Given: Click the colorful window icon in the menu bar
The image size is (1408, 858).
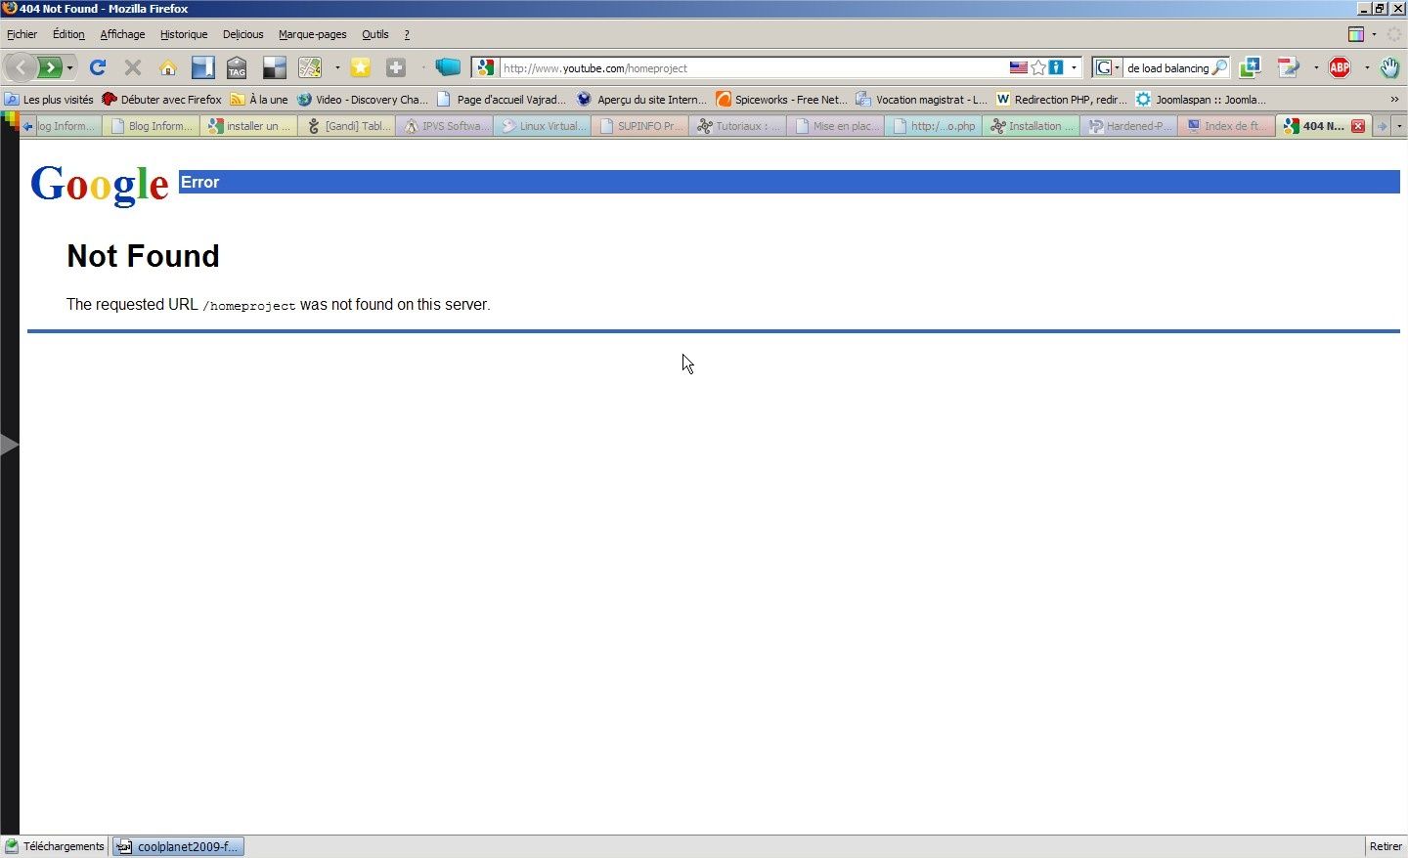Looking at the screenshot, I should tap(1356, 34).
